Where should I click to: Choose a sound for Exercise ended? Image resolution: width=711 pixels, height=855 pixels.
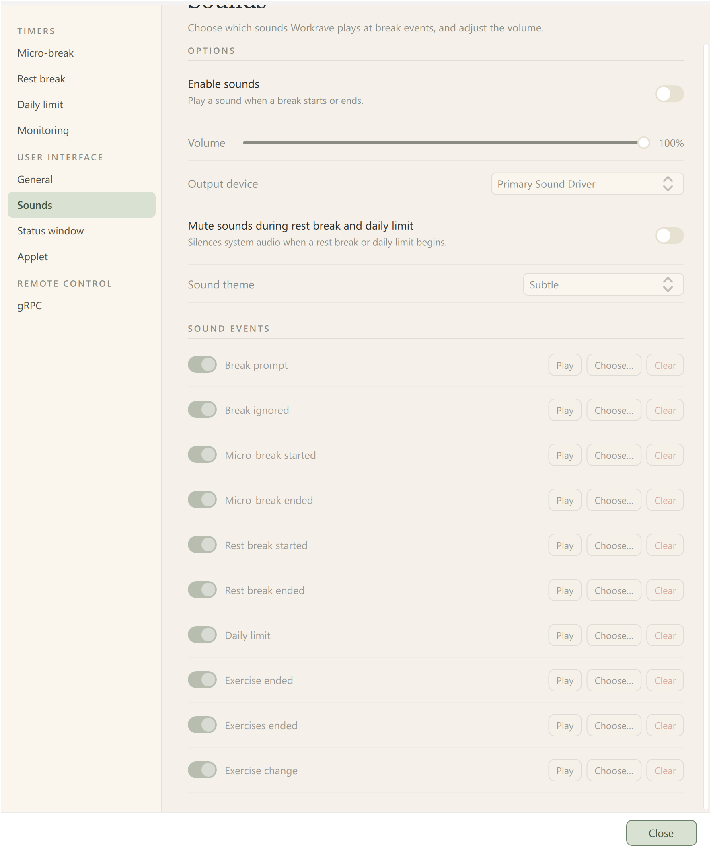[614, 680]
